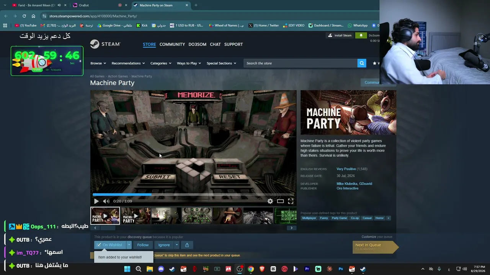
Task: Open the Kick bookmark
Action: tap(142, 26)
